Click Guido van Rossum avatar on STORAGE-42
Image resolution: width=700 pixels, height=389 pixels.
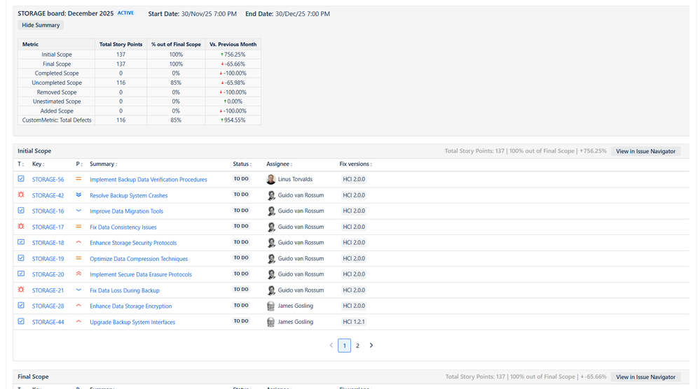270,196
